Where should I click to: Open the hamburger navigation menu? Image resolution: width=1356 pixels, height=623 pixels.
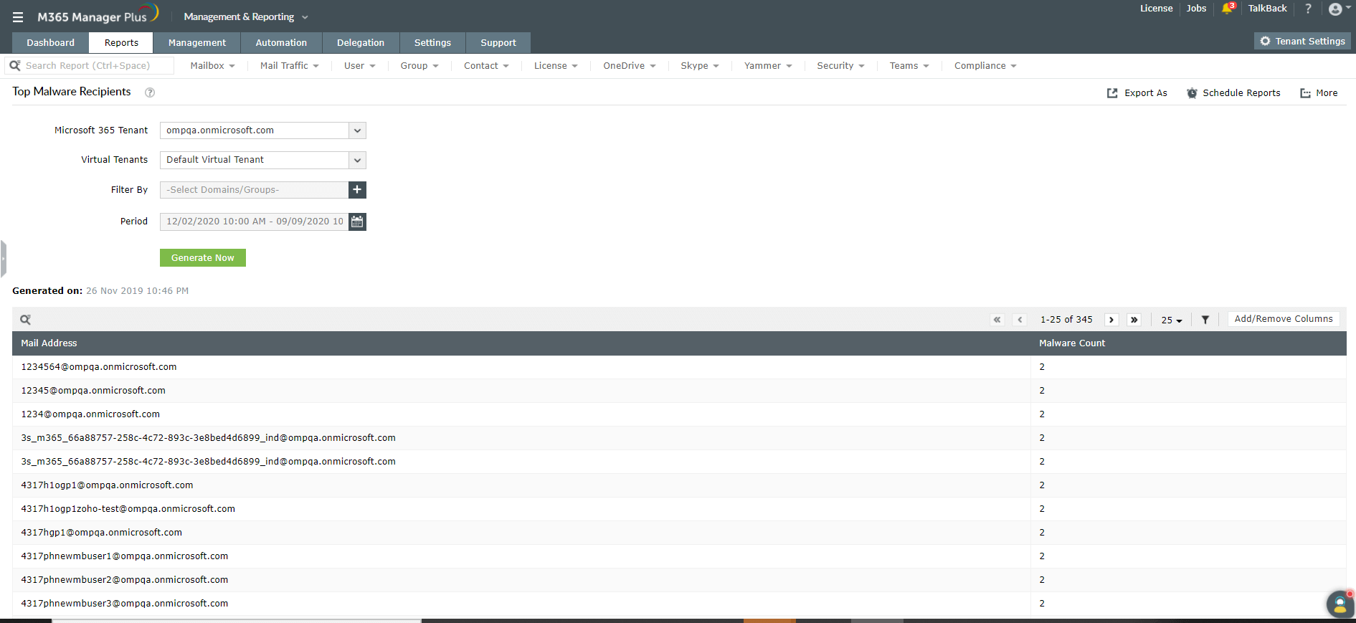coord(18,17)
